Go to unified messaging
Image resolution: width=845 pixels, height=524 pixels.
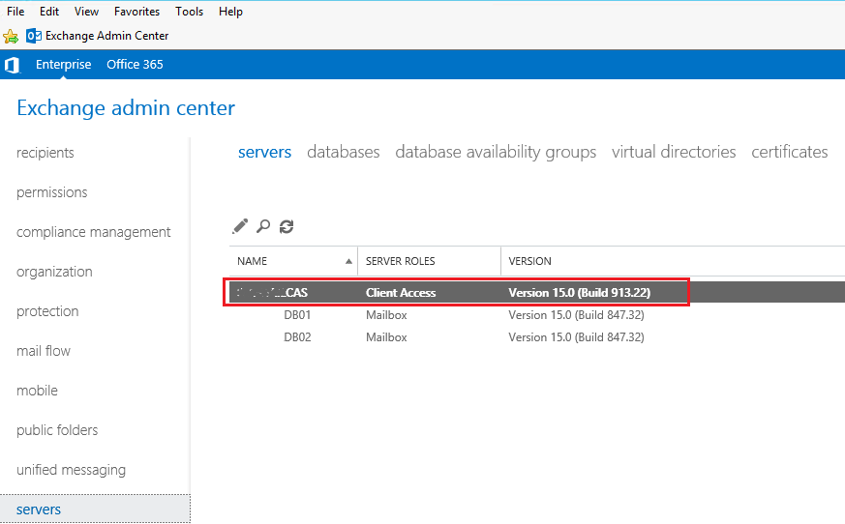coord(71,470)
